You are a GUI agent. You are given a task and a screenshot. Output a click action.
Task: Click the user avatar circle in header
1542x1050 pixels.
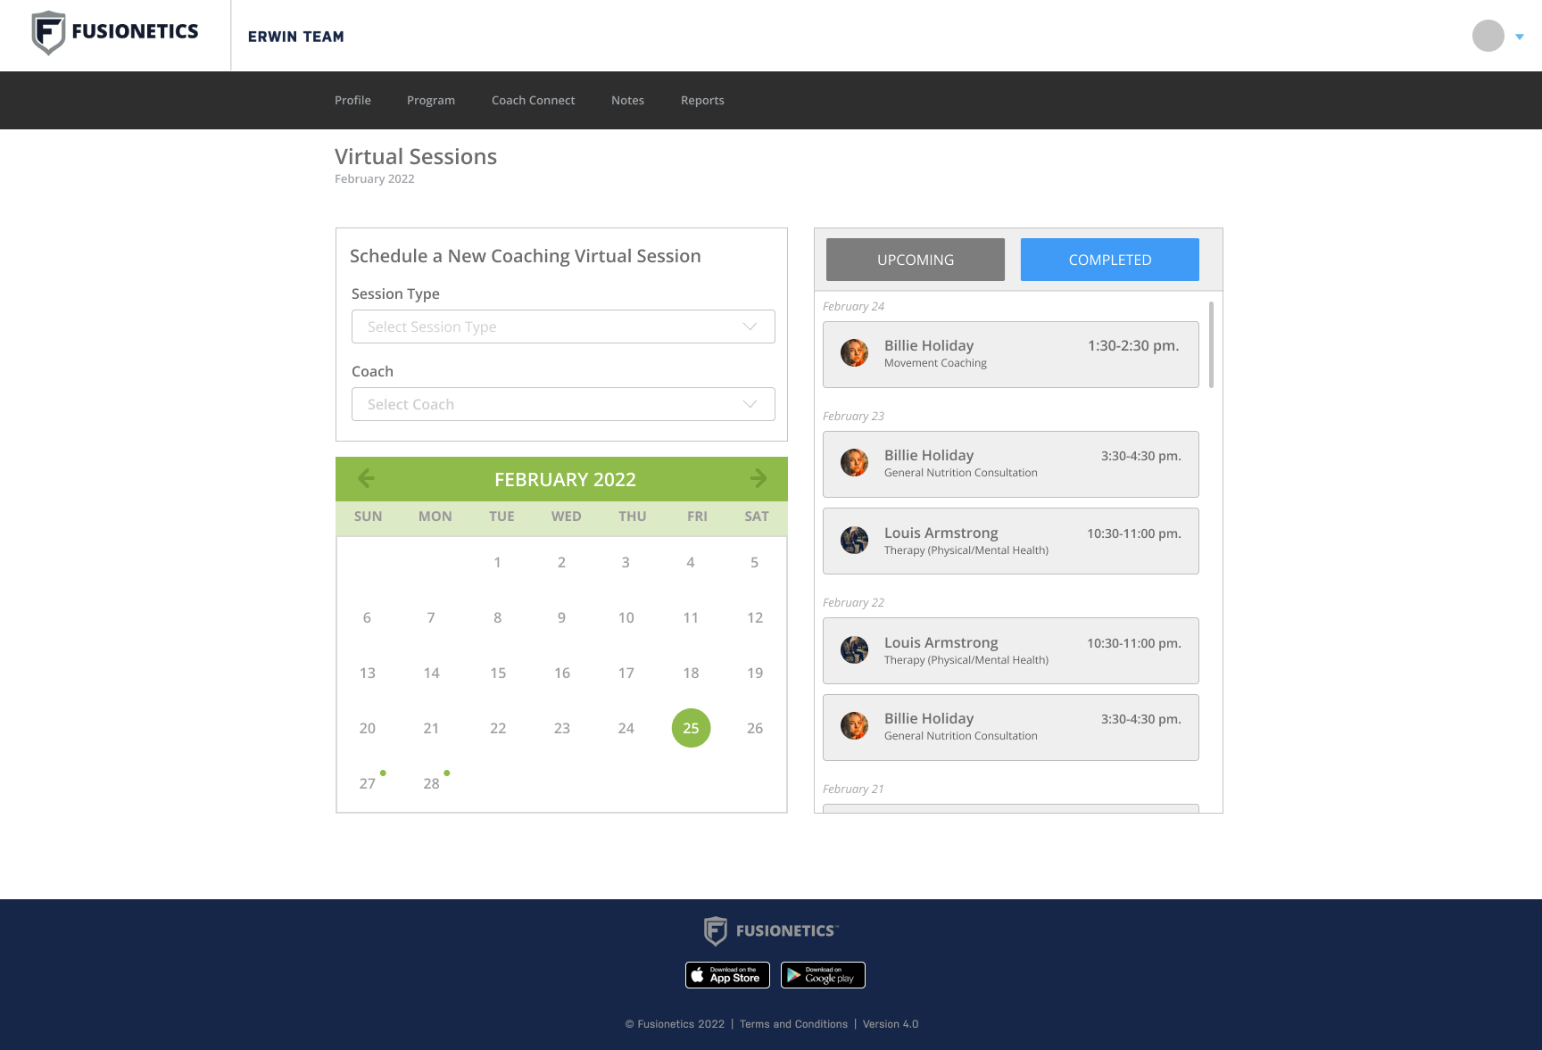(x=1488, y=36)
